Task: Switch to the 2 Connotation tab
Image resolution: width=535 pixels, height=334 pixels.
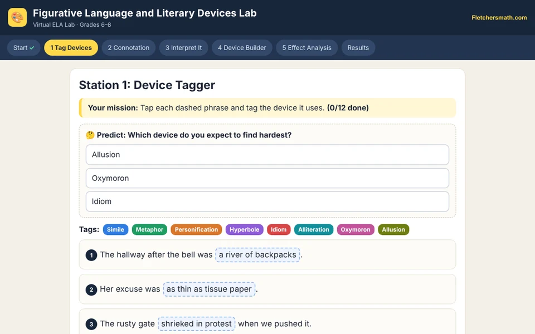Action: [129, 48]
